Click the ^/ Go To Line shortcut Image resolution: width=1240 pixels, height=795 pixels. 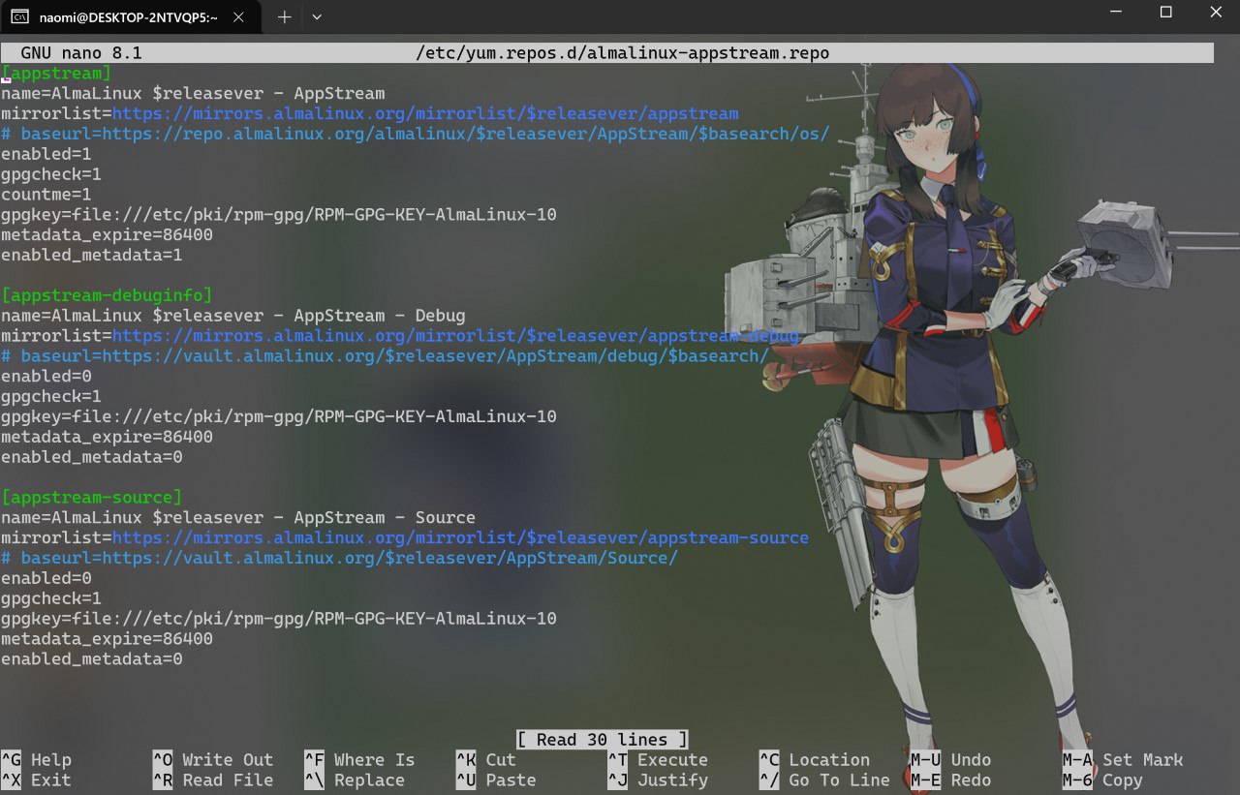[823, 780]
